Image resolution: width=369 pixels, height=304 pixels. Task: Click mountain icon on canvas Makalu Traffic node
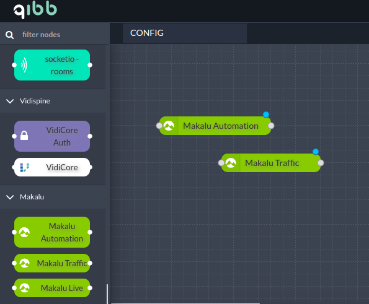(231, 163)
